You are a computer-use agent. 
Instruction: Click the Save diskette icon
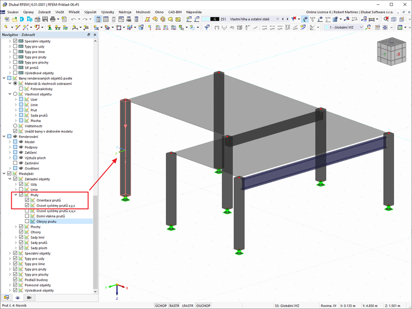pos(45,19)
